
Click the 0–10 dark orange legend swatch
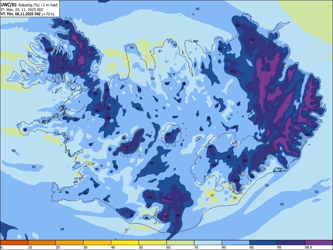tap(14, 243)
